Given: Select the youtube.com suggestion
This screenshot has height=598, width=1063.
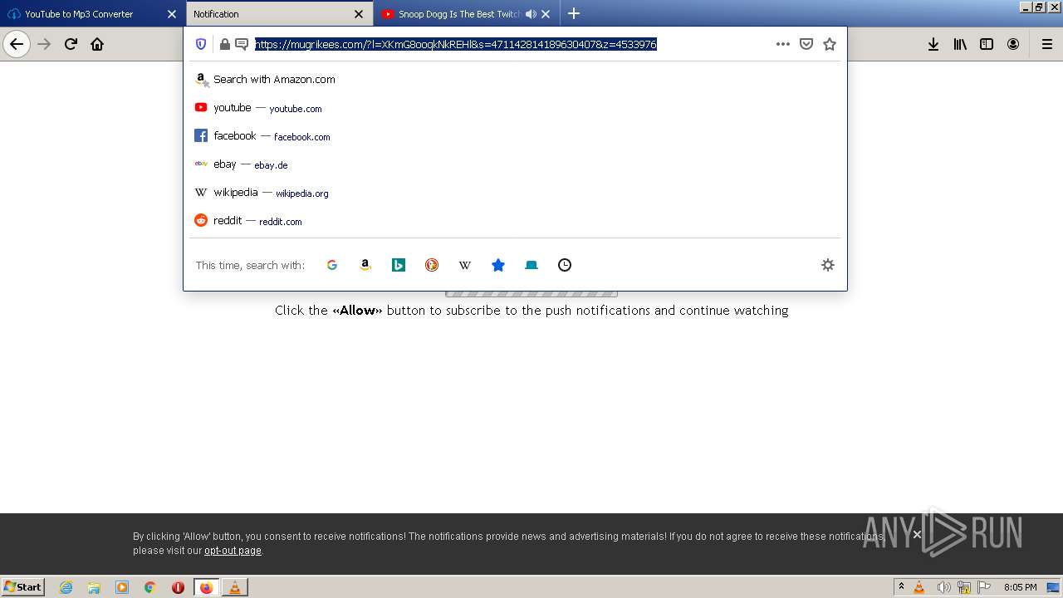Looking at the screenshot, I should (x=515, y=108).
